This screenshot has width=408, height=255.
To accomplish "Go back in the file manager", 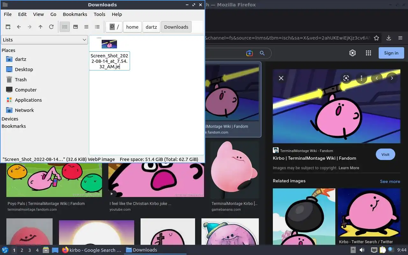I will (19, 27).
